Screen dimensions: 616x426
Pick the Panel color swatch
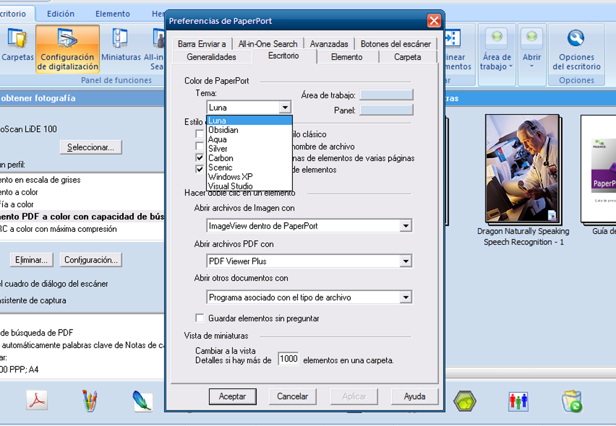point(387,110)
